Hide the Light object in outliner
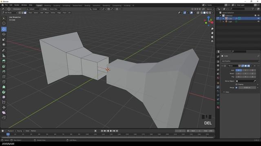This screenshot has width=261, height=146. (259, 21)
